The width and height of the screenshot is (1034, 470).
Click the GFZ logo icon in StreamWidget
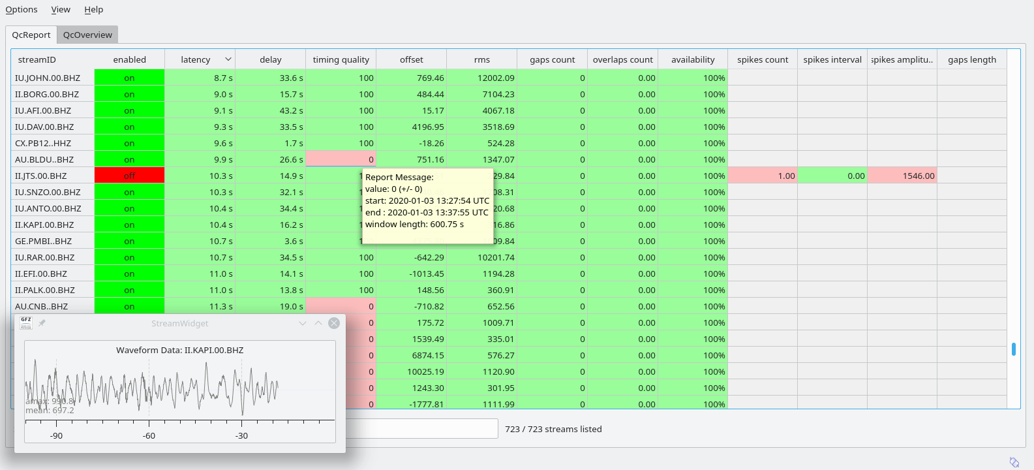tap(26, 323)
